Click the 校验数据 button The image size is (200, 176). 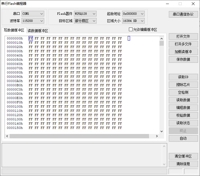(x=183, y=116)
